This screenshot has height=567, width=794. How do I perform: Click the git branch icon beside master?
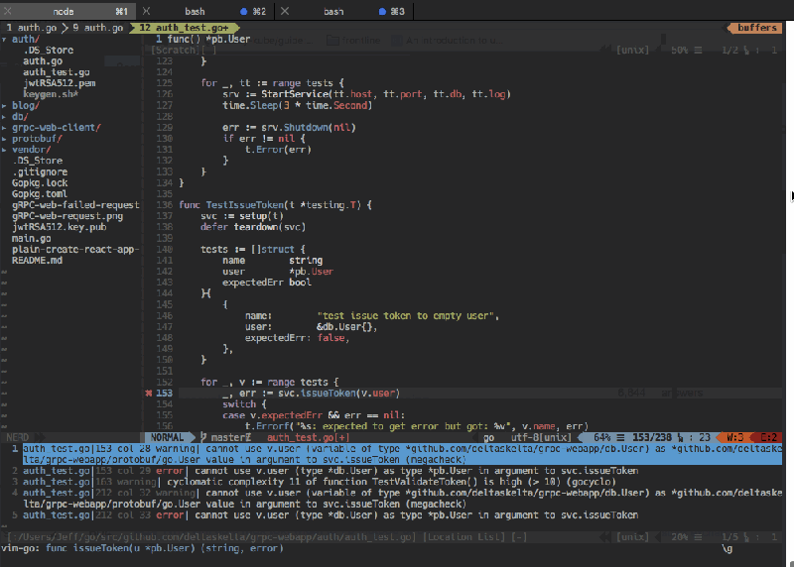click(203, 437)
